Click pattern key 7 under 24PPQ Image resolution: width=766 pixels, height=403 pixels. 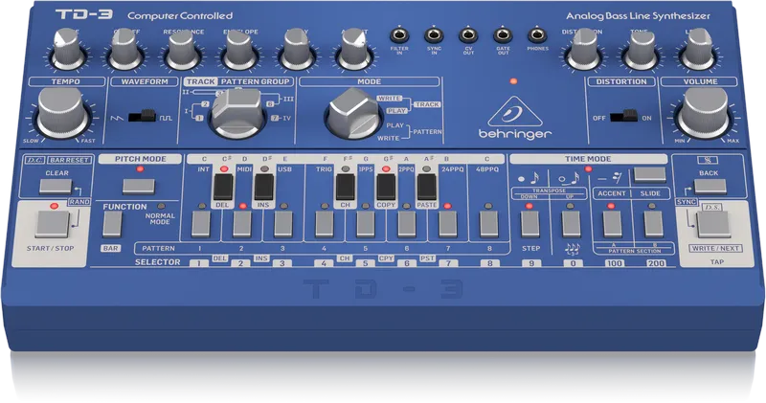coord(447,225)
